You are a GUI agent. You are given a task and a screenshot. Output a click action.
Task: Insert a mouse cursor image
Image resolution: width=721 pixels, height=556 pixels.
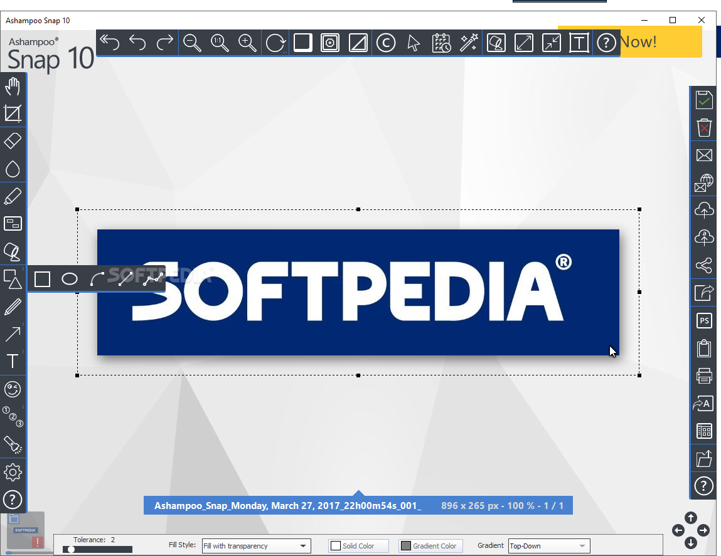point(414,43)
